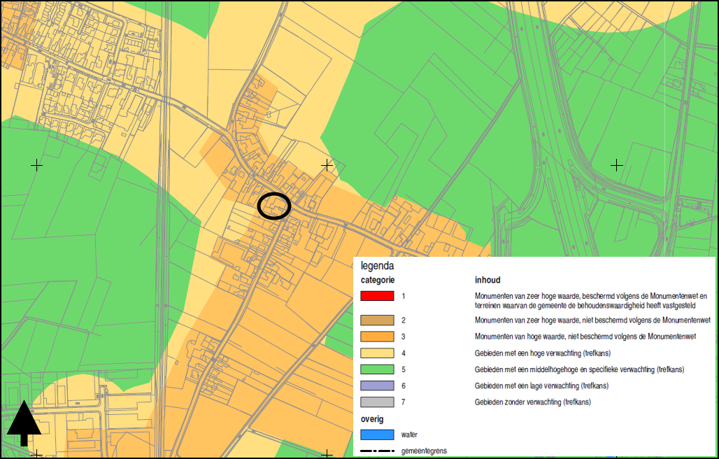Select the brown category 2 legend swatch
This screenshot has width=719, height=459.
(x=377, y=320)
